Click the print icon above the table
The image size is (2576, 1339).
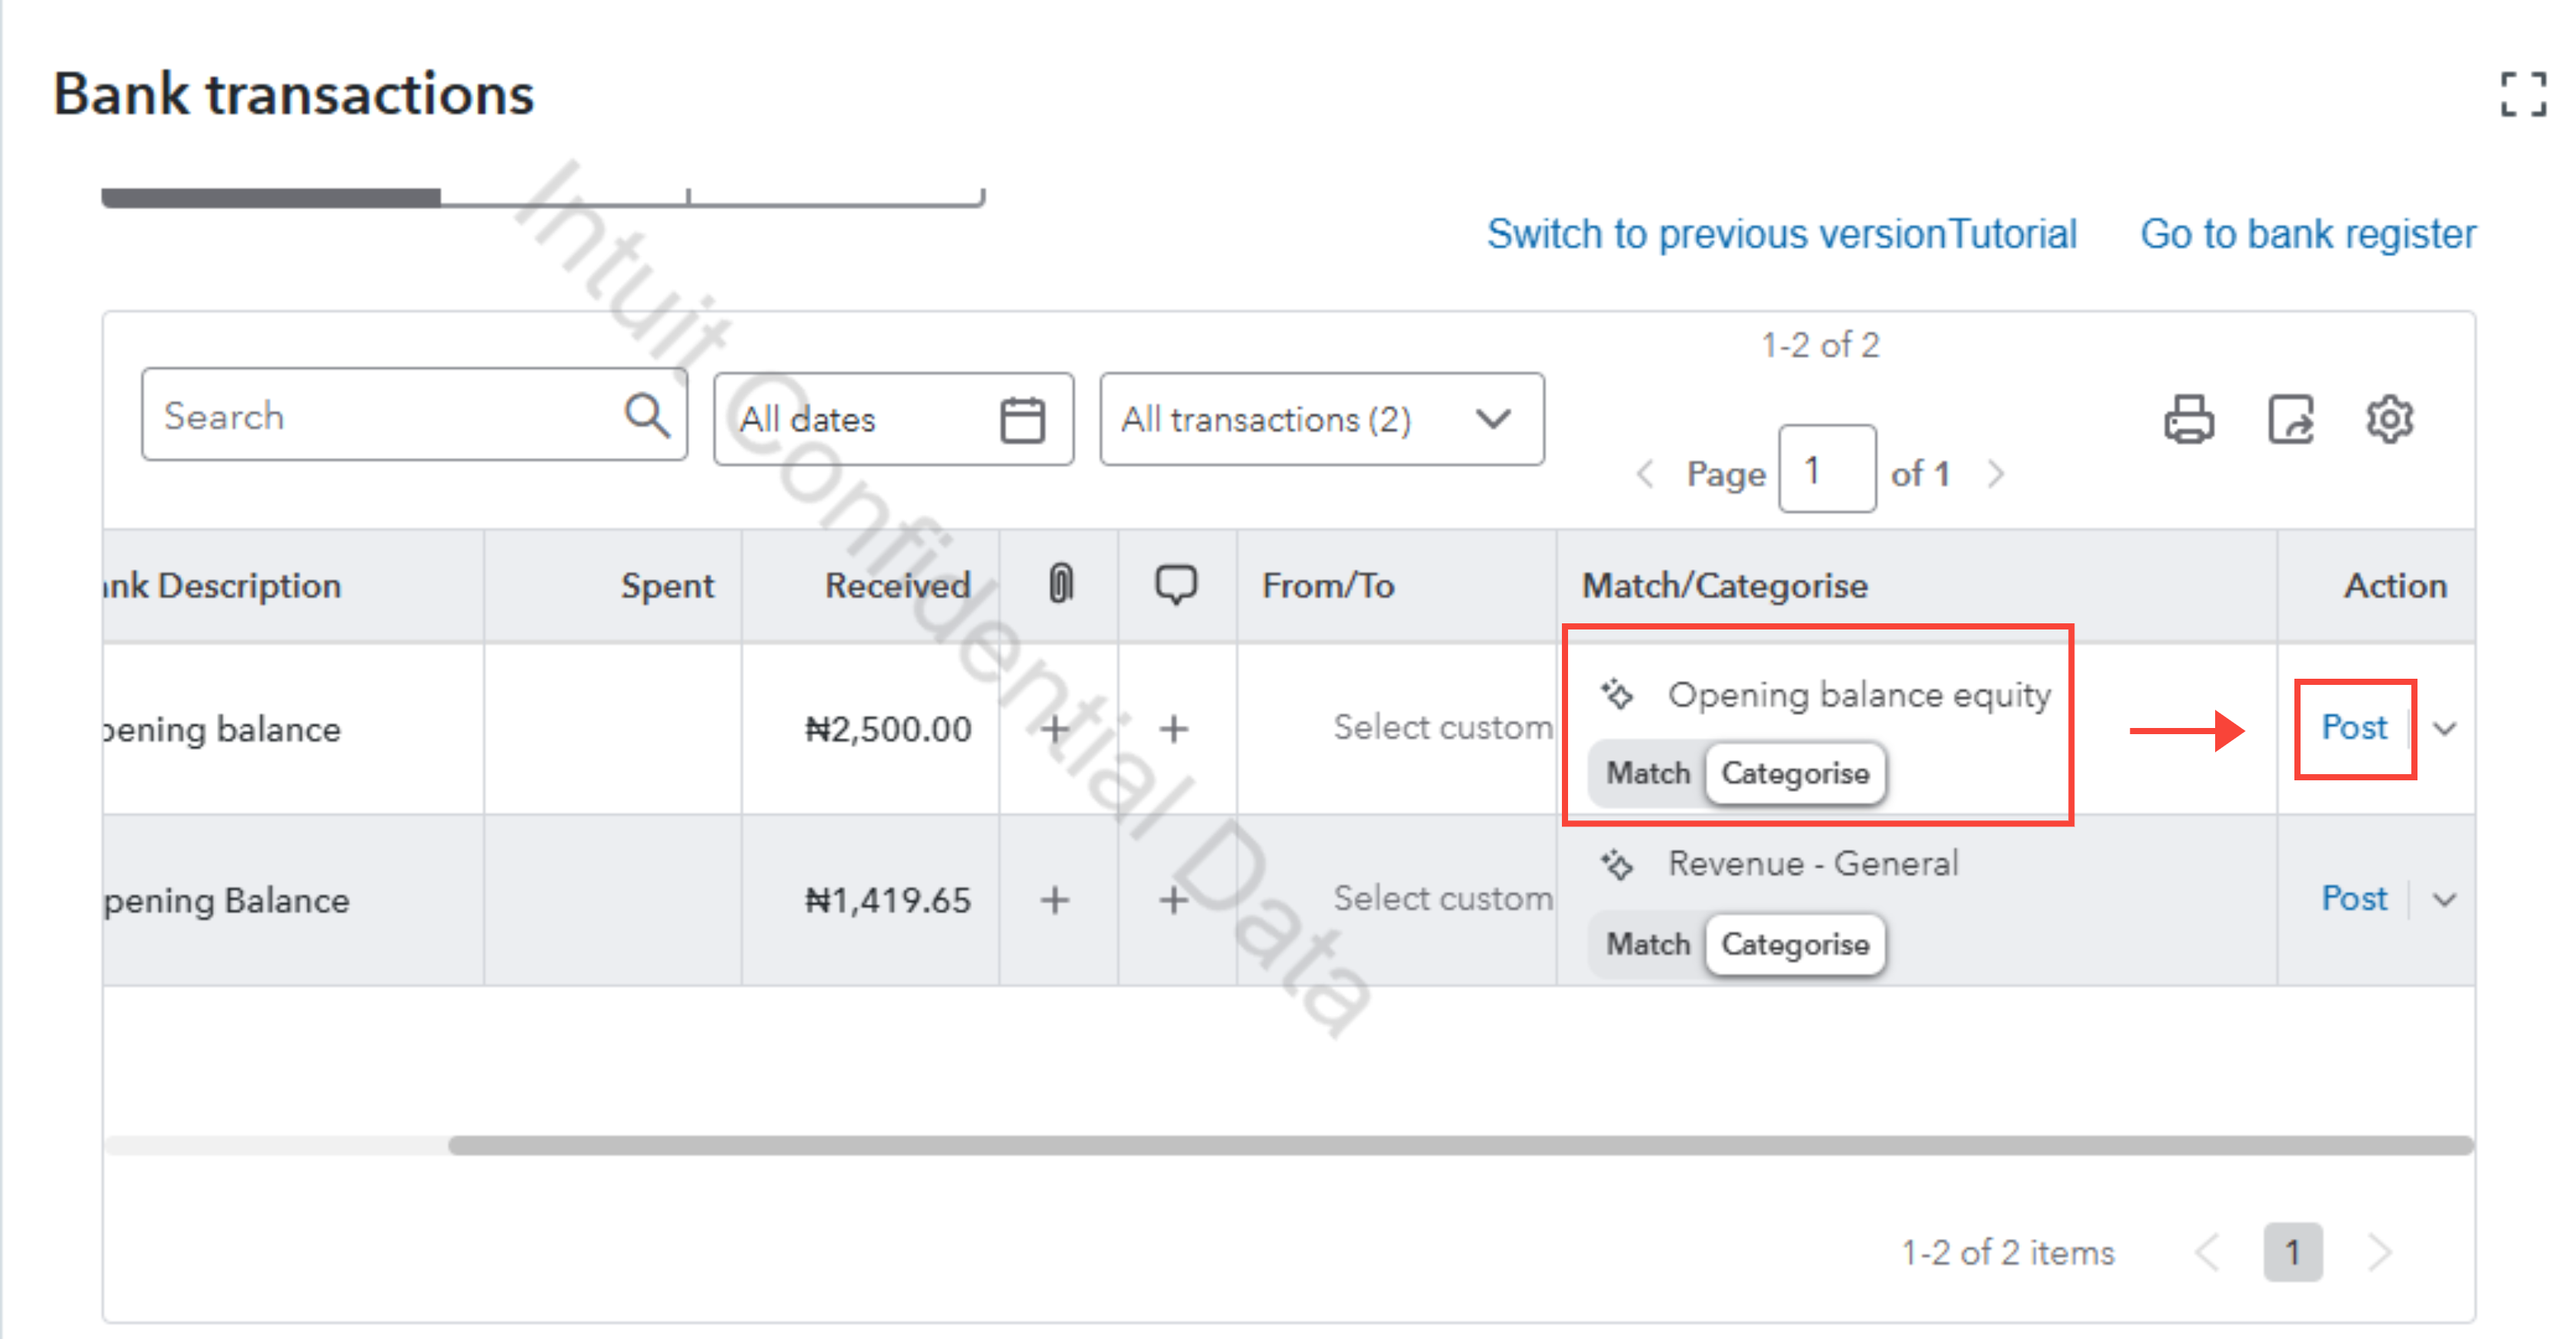click(2188, 419)
